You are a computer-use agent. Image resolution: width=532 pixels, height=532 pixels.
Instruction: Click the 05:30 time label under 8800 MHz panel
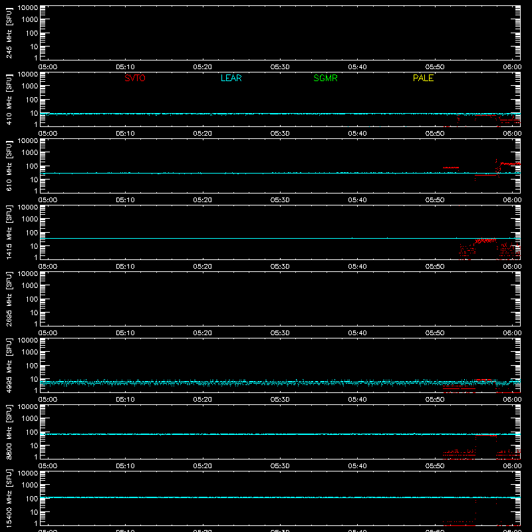280,466
